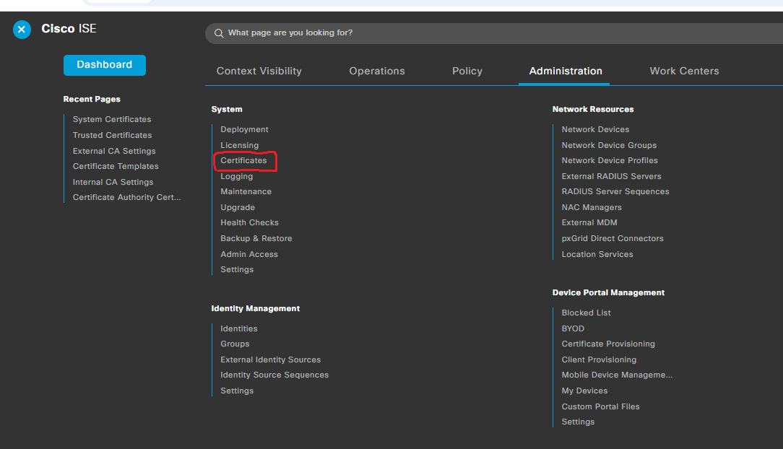Open Licensing under System
This screenshot has height=449, width=783.
tap(240, 145)
